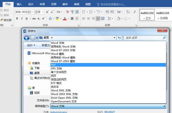
Task: Apply text highlight color
Action: 57,19
